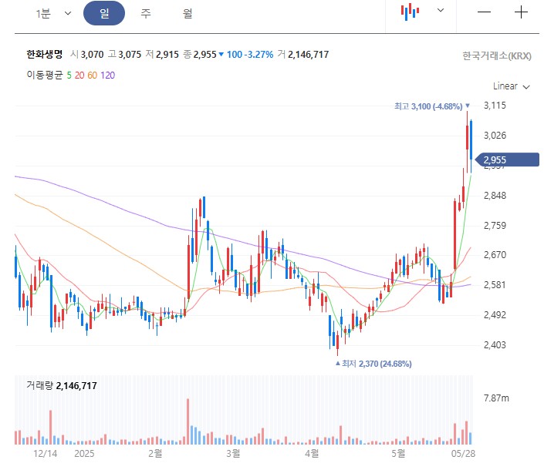Switch to the 월 monthly chart tab
Viewport: 544px width, 470px height.
[x=188, y=14]
